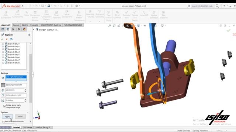Click the Options gear icon in top toolbar

[77, 6]
